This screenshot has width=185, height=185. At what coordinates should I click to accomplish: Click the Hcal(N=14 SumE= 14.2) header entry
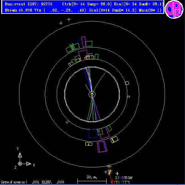pos(113,10)
